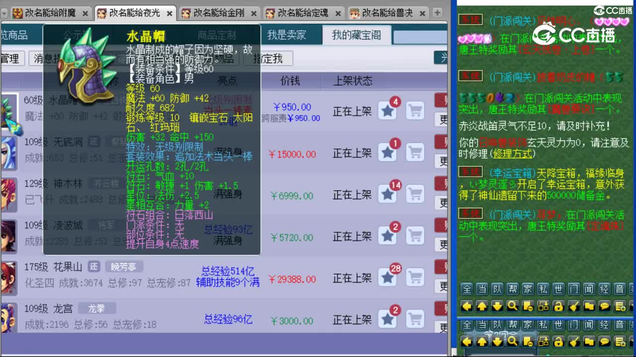Image resolution: width=636 pixels, height=357 pixels.
Task: Open tab list dropdown left of tabs
Action: (x=4, y=13)
